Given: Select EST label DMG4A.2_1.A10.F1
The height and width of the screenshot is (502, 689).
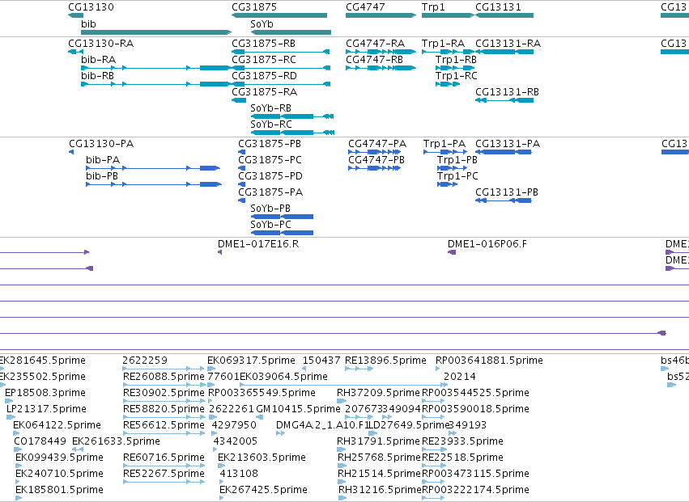Looking at the screenshot, I should pos(322,426).
